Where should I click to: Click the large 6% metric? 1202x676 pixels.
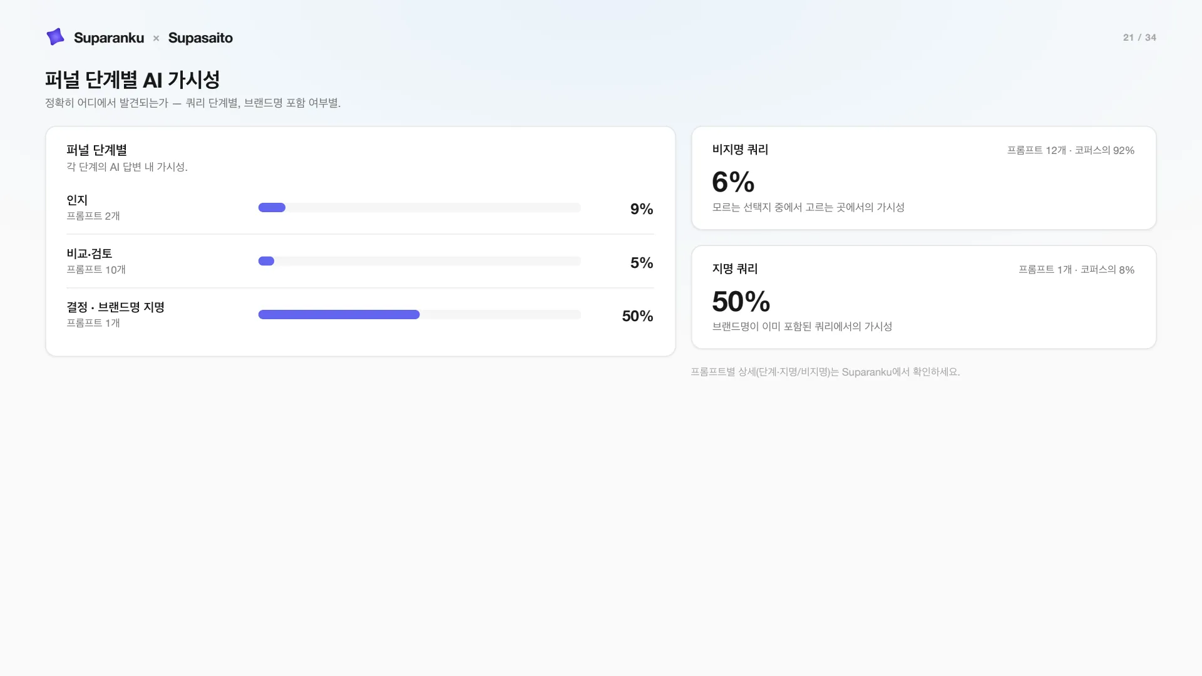click(x=733, y=182)
